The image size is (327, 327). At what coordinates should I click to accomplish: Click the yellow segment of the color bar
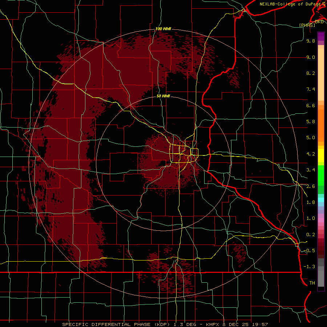(321, 156)
